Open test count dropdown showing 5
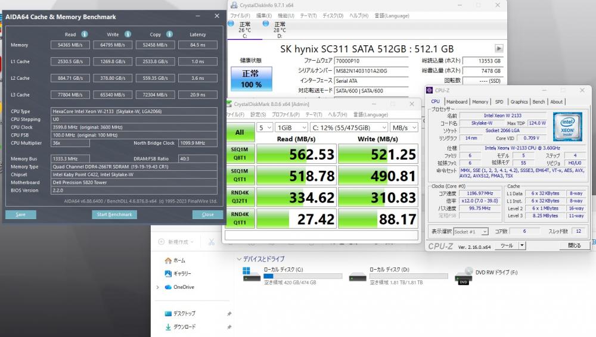Screen dimensions: 596x337 (x=265, y=127)
